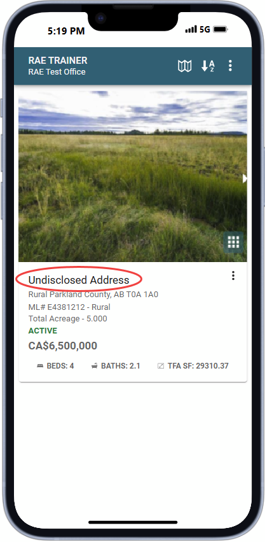Tap the A-Z sort icon
Viewport: 265px width, 542px height.
(208, 66)
